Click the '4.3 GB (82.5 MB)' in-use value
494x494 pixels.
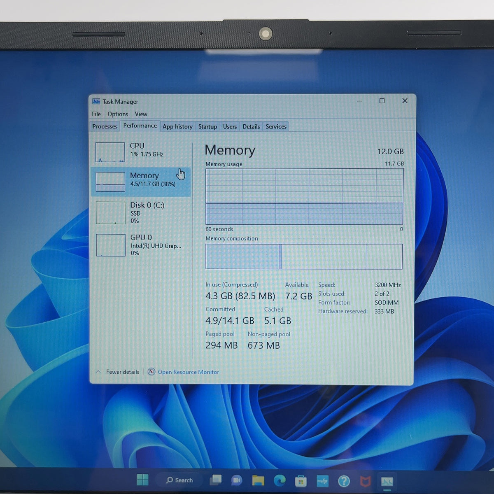(x=240, y=296)
